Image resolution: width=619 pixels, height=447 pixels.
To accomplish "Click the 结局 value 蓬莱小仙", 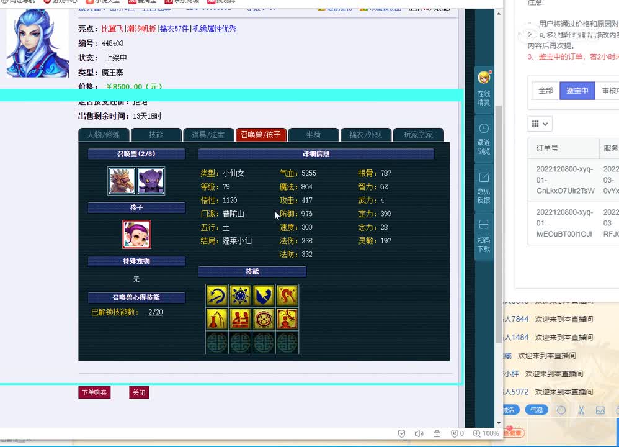I will (237, 241).
